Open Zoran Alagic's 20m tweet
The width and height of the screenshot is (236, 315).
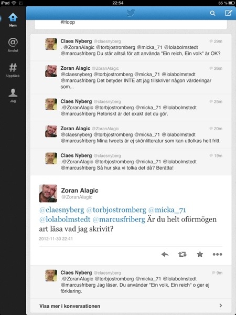(x=131, y=135)
